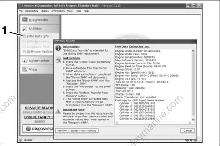Click the scroll up arrow of log
220x146 pixels.
point(193,51)
